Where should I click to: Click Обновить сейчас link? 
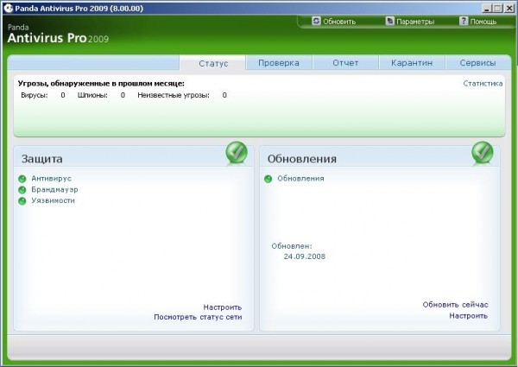point(455,305)
